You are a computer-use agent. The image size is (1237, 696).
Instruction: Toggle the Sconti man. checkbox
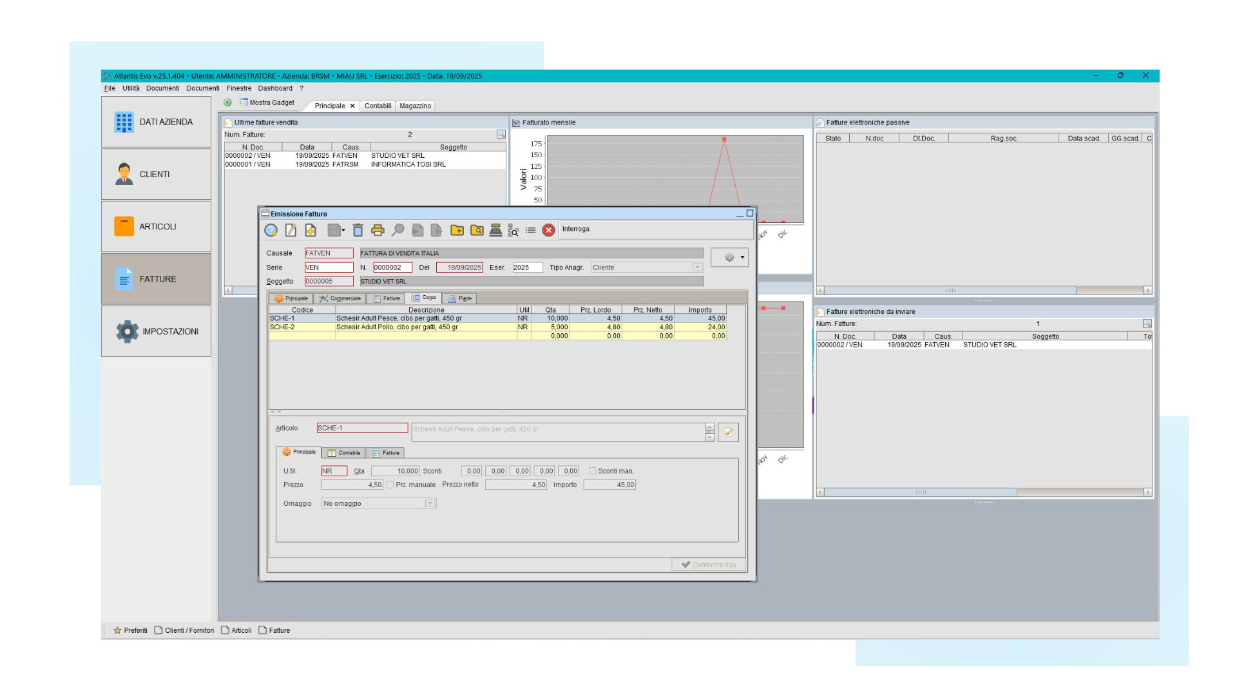click(592, 471)
